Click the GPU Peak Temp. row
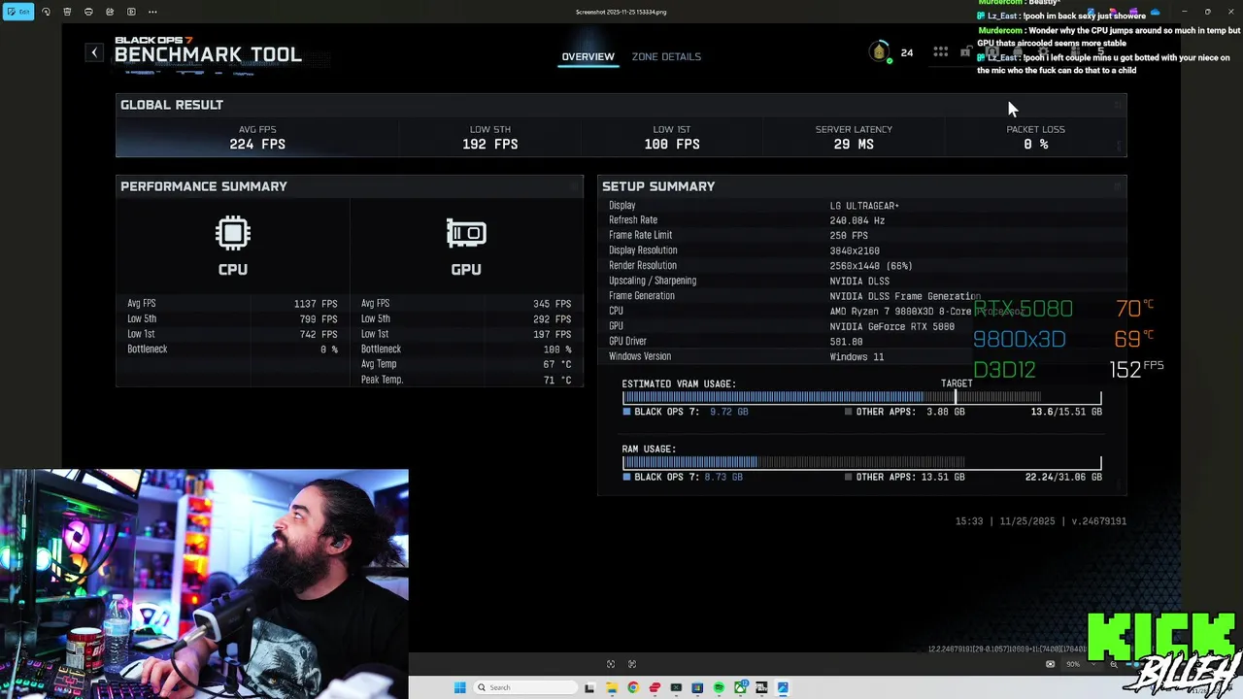The image size is (1243, 699). click(x=466, y=380)
